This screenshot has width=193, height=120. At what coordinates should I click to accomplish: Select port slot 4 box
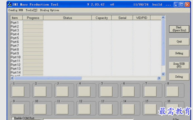click(84, 91)
